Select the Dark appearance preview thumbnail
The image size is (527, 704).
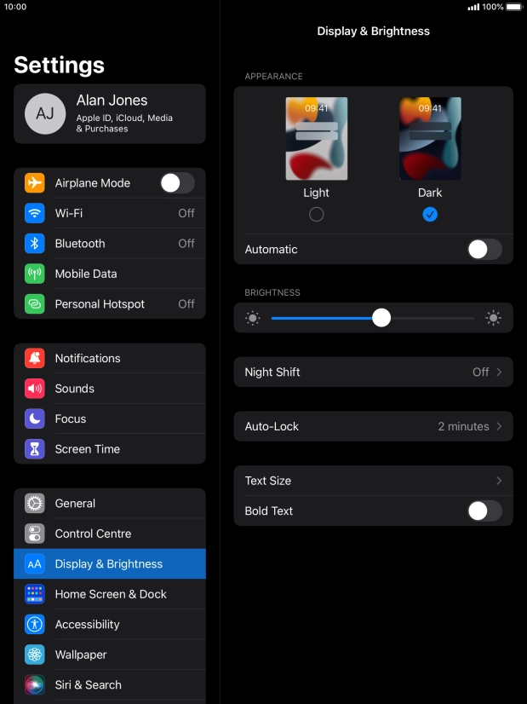430,139
